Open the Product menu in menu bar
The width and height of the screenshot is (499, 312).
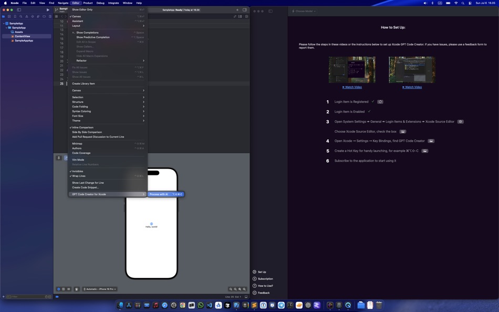point(88,3)
